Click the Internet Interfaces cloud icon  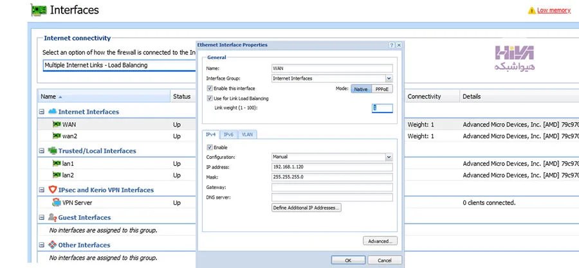tap(53, 111)
